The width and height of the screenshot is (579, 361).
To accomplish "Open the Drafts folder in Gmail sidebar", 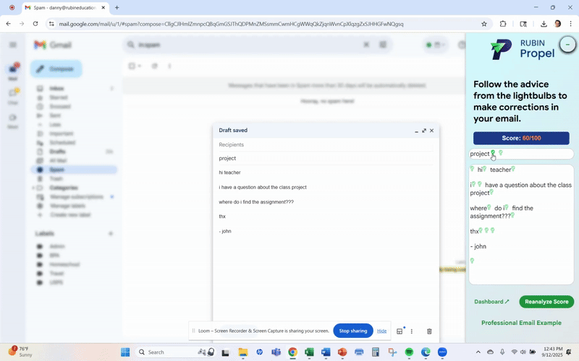I will point(58,152).
